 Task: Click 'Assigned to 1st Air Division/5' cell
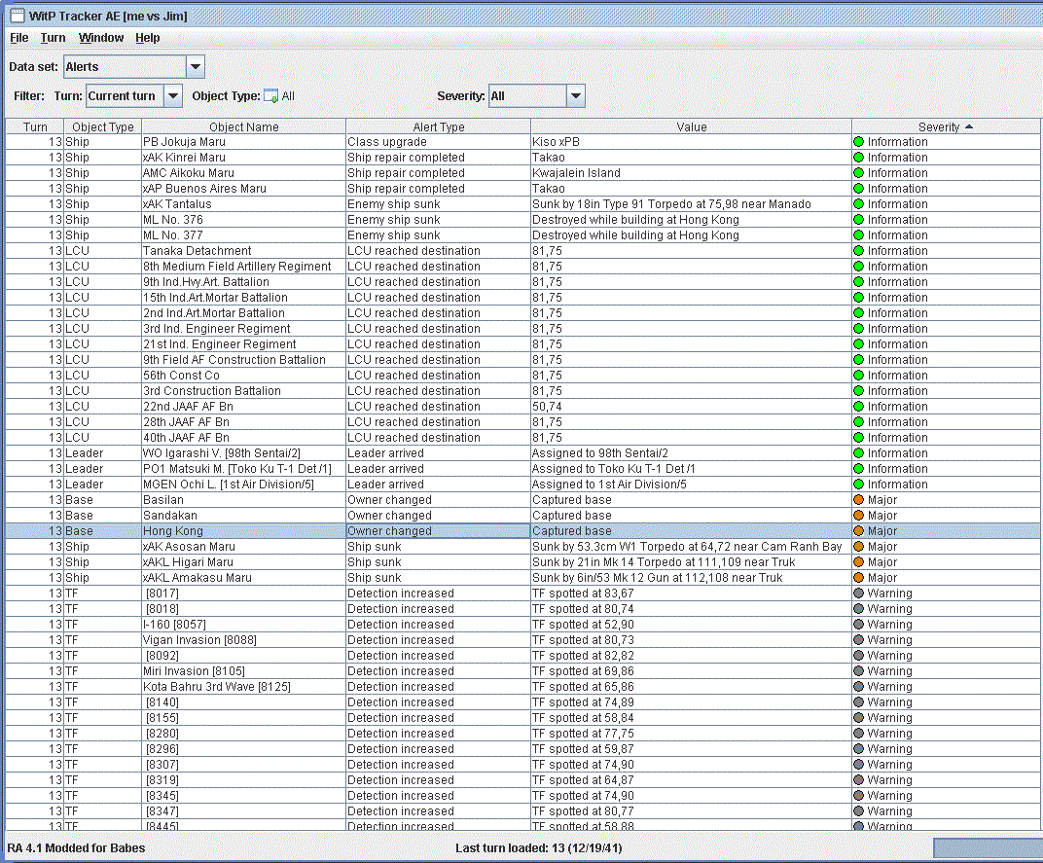click(691, 485)
